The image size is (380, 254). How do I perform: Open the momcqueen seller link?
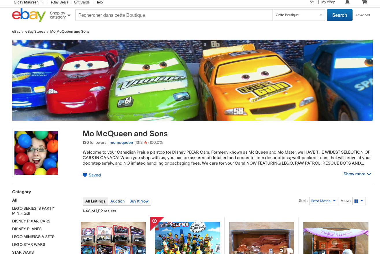click(x=121, y=142)
